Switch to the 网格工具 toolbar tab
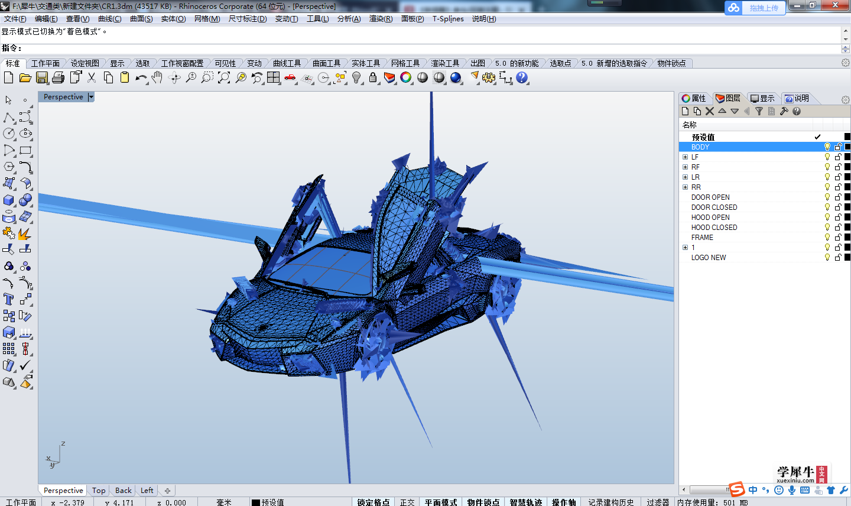This screenshot has height=506, width=851. point(405,63)
